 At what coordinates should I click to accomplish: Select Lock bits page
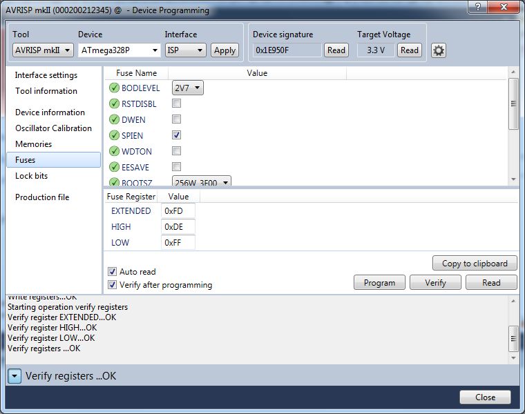coord(32,176)
